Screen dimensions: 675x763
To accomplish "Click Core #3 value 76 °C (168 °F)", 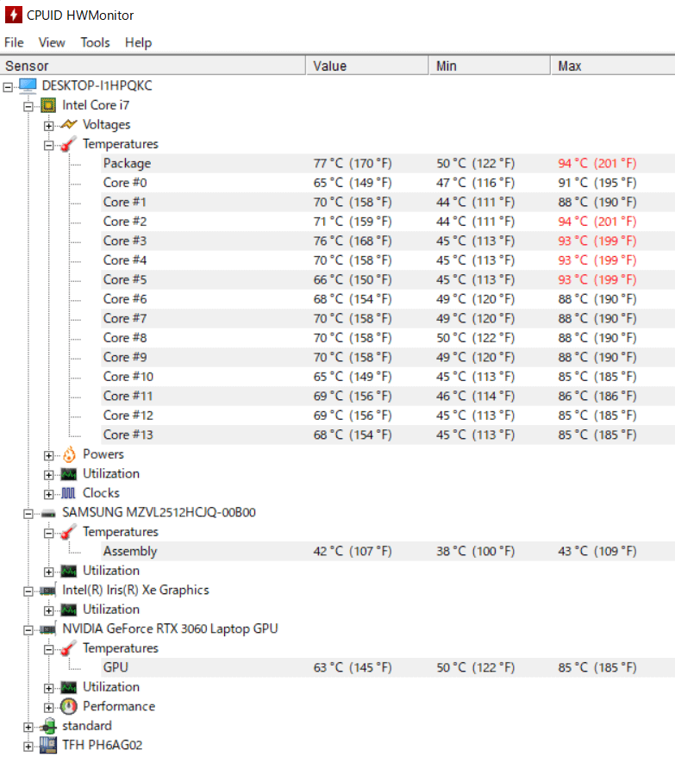I will [353, 241].
